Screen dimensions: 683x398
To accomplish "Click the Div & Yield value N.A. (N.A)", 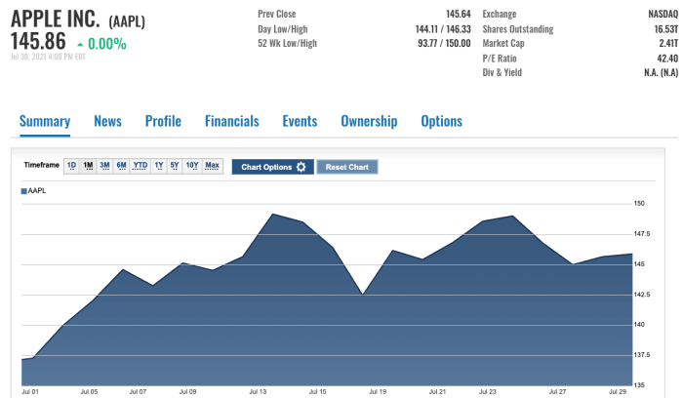I will click(x=662, y=72).
